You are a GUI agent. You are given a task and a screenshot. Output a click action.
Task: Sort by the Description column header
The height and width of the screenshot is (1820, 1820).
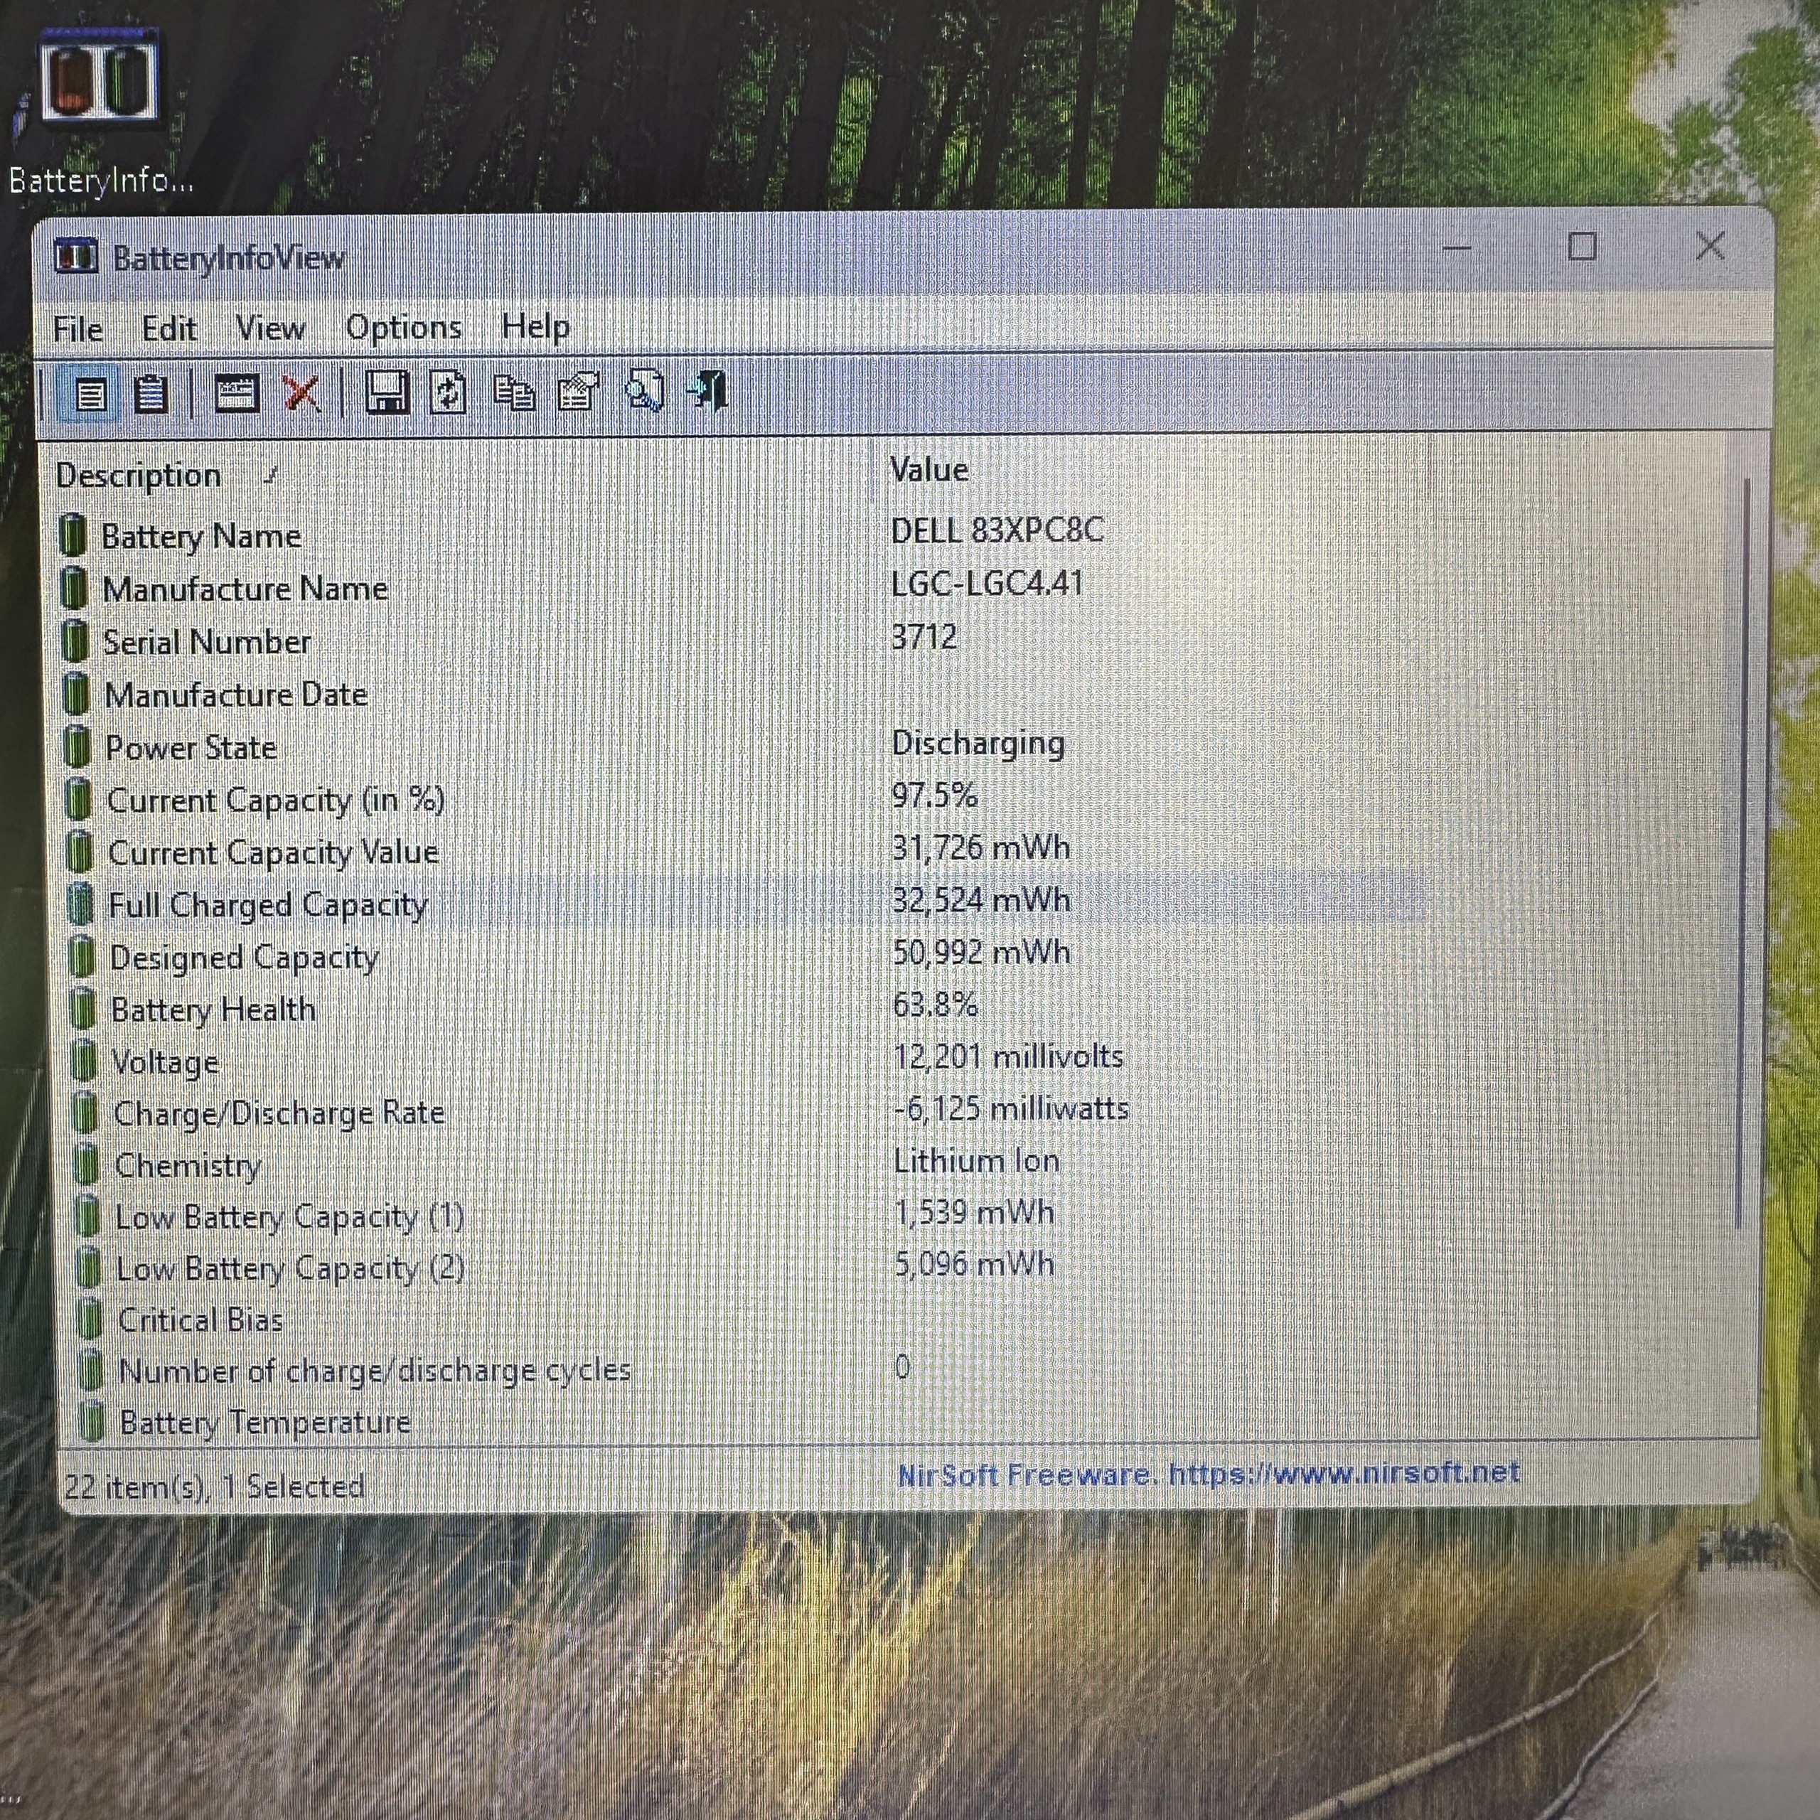pyautogui.click(x=139, y=476)
